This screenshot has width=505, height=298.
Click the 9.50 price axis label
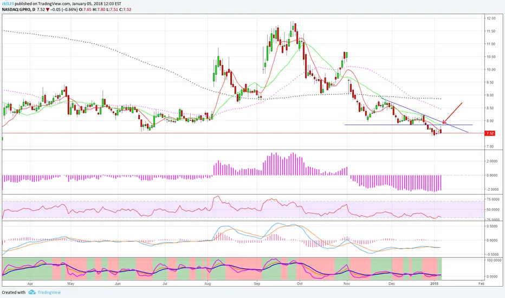[x=491, y=82]
